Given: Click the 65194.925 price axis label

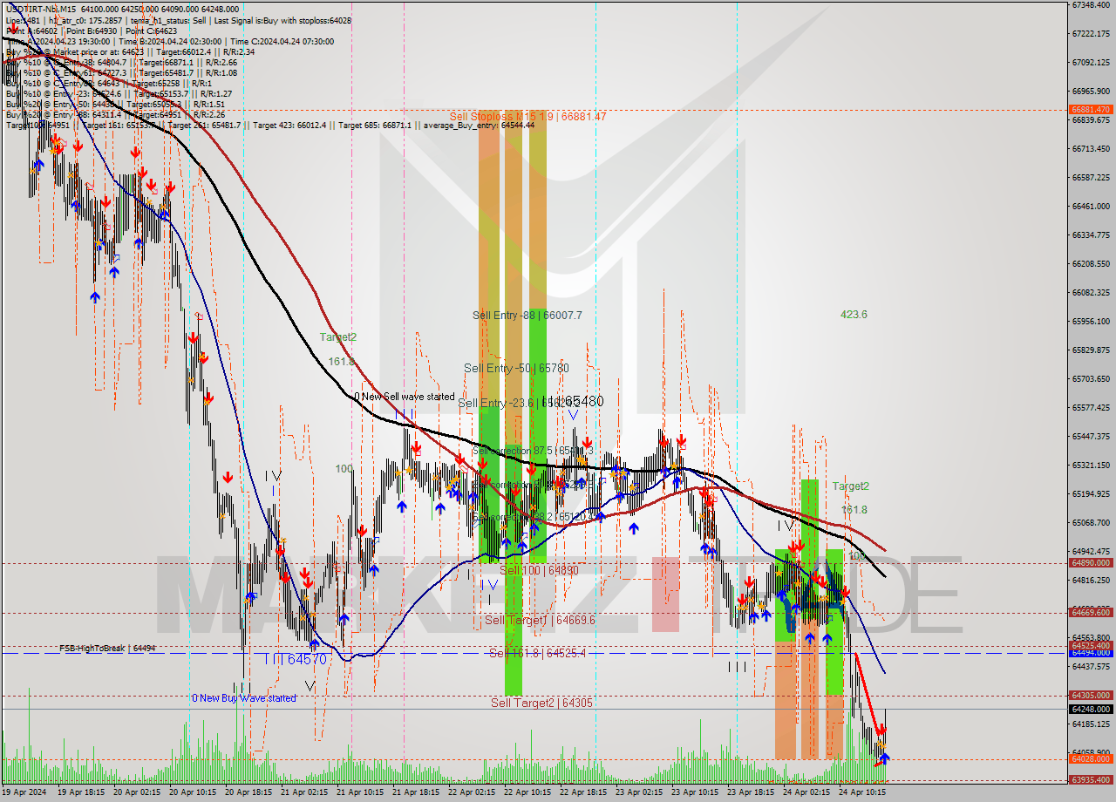Looking at the screenshot, I should (x=1091, y=493).
